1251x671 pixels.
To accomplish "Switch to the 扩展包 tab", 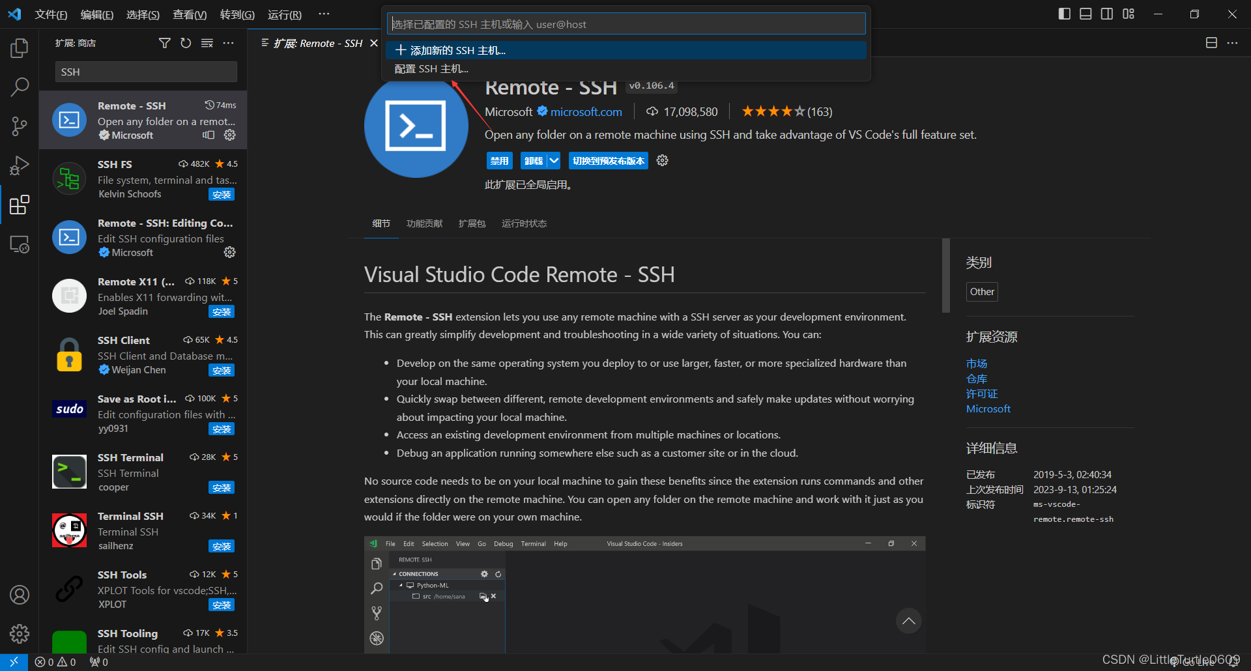I will (x=472, y=223).
